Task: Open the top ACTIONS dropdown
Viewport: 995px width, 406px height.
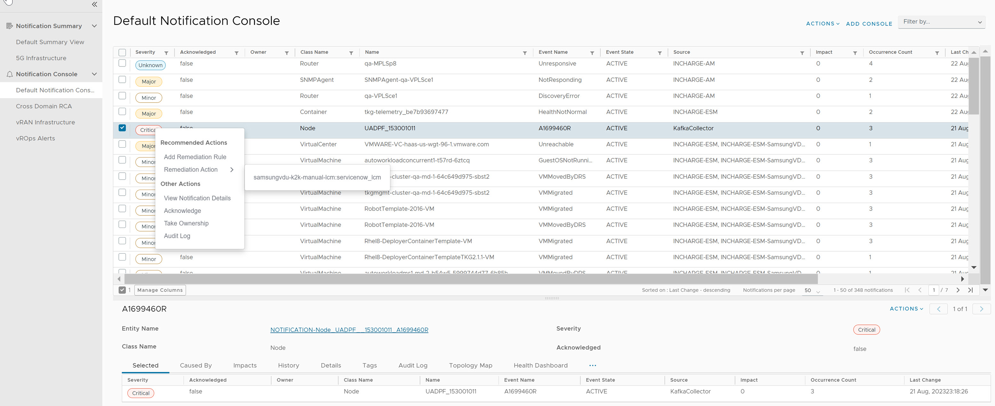Action: coord(823,24)
